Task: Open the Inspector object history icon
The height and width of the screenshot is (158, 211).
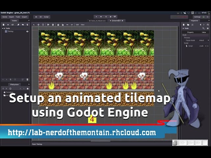Action: coord(208,25)
